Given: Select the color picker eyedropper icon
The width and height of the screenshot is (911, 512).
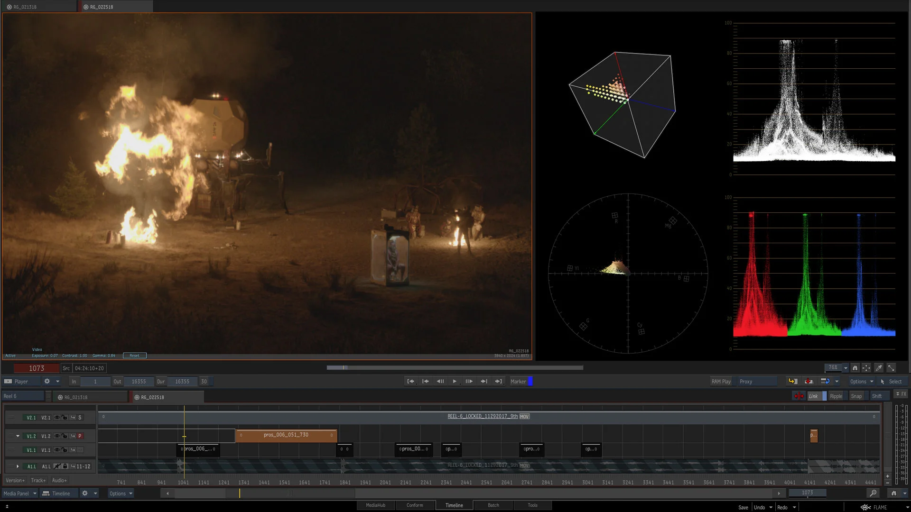Looking at the screenshot, I should pos(879,368).
